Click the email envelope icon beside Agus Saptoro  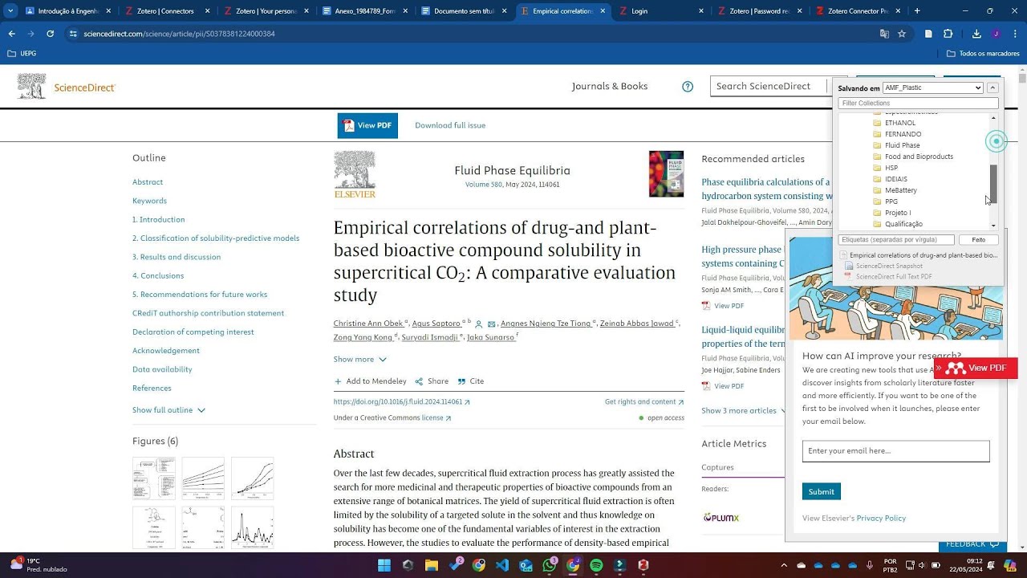(x=491, y=324)
